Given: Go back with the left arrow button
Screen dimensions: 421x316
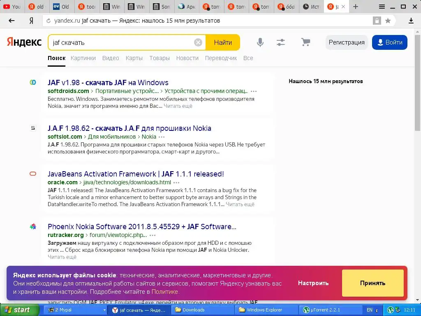Looking at the screenshot, I should pos(12,21).
